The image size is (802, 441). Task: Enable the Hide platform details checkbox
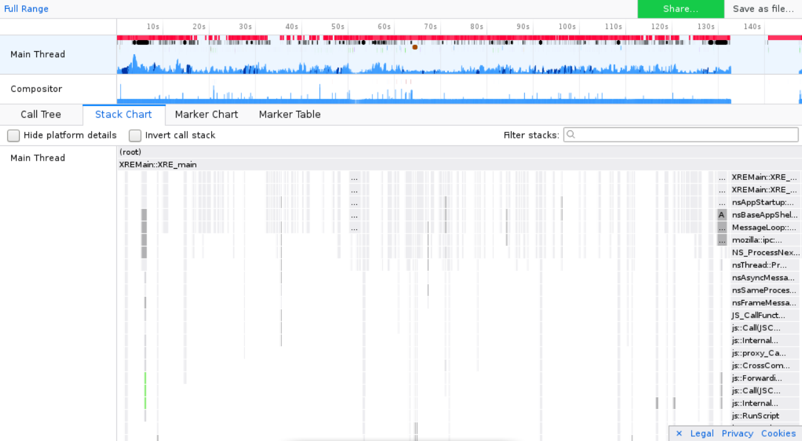point(14,136)
